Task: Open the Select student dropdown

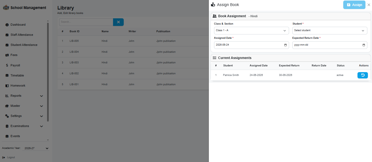Action: pos(330,31)
